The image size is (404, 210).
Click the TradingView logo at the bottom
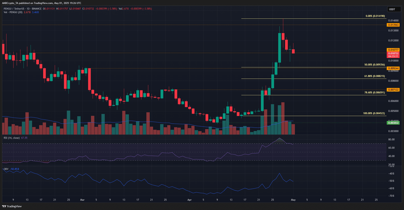[12, 206]
